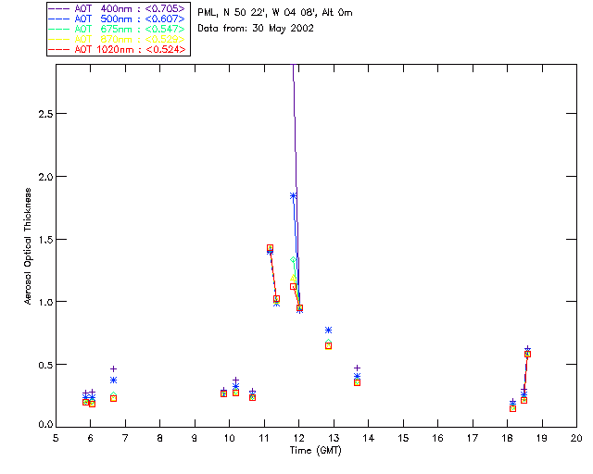593x474 pixels.
Task: Click the x-axis label 8
Action: click(160, 438)
